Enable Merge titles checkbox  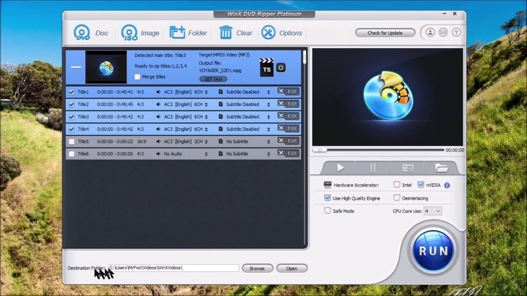(138, 77)
